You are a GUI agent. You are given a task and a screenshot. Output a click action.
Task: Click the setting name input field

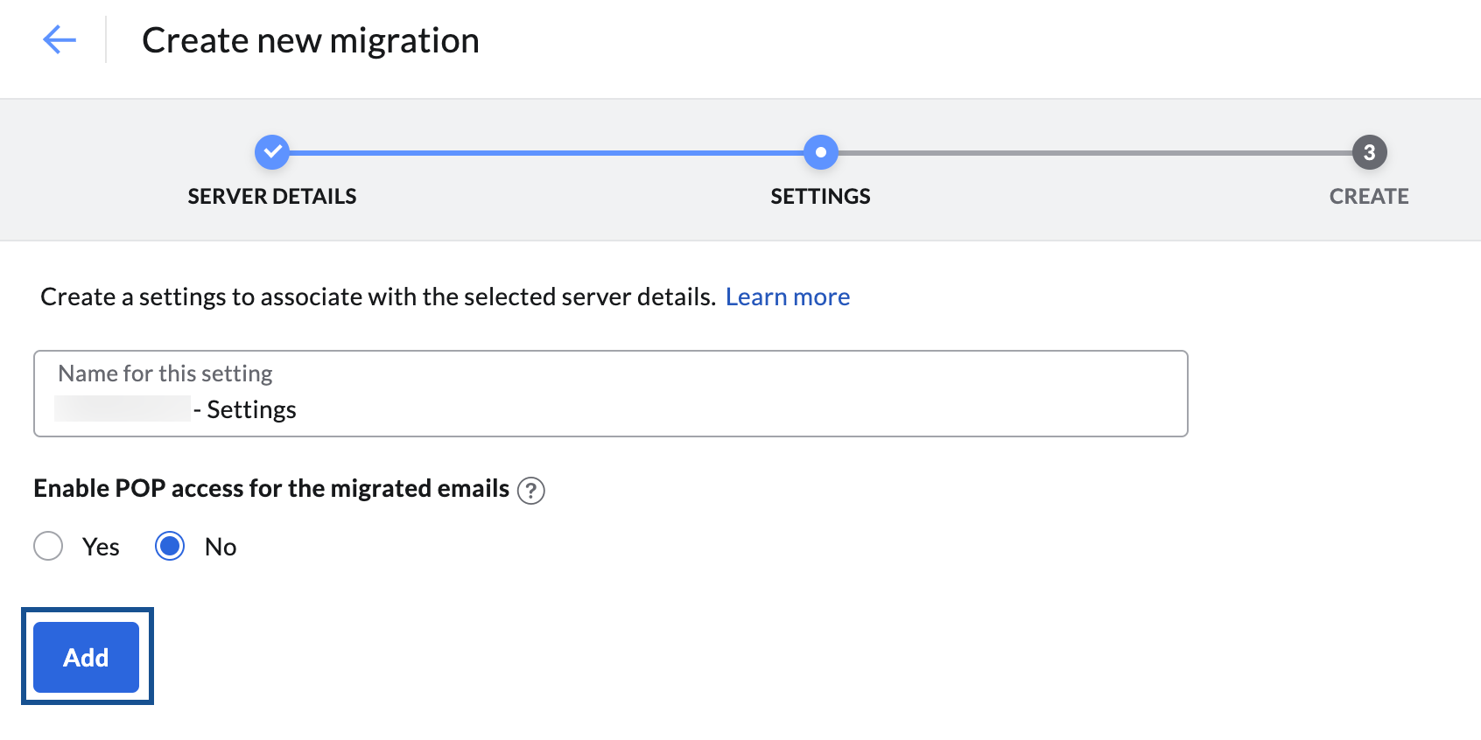(x=610, y=394)
